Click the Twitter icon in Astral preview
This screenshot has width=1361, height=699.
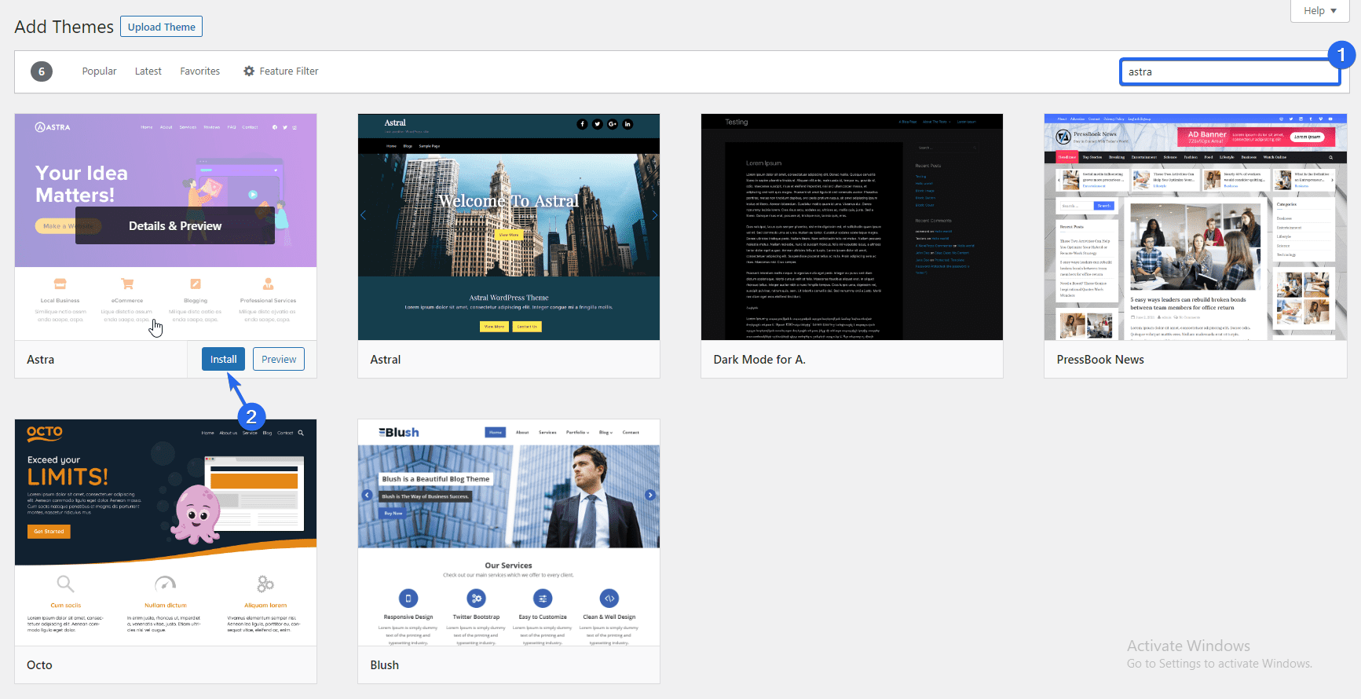598,124
